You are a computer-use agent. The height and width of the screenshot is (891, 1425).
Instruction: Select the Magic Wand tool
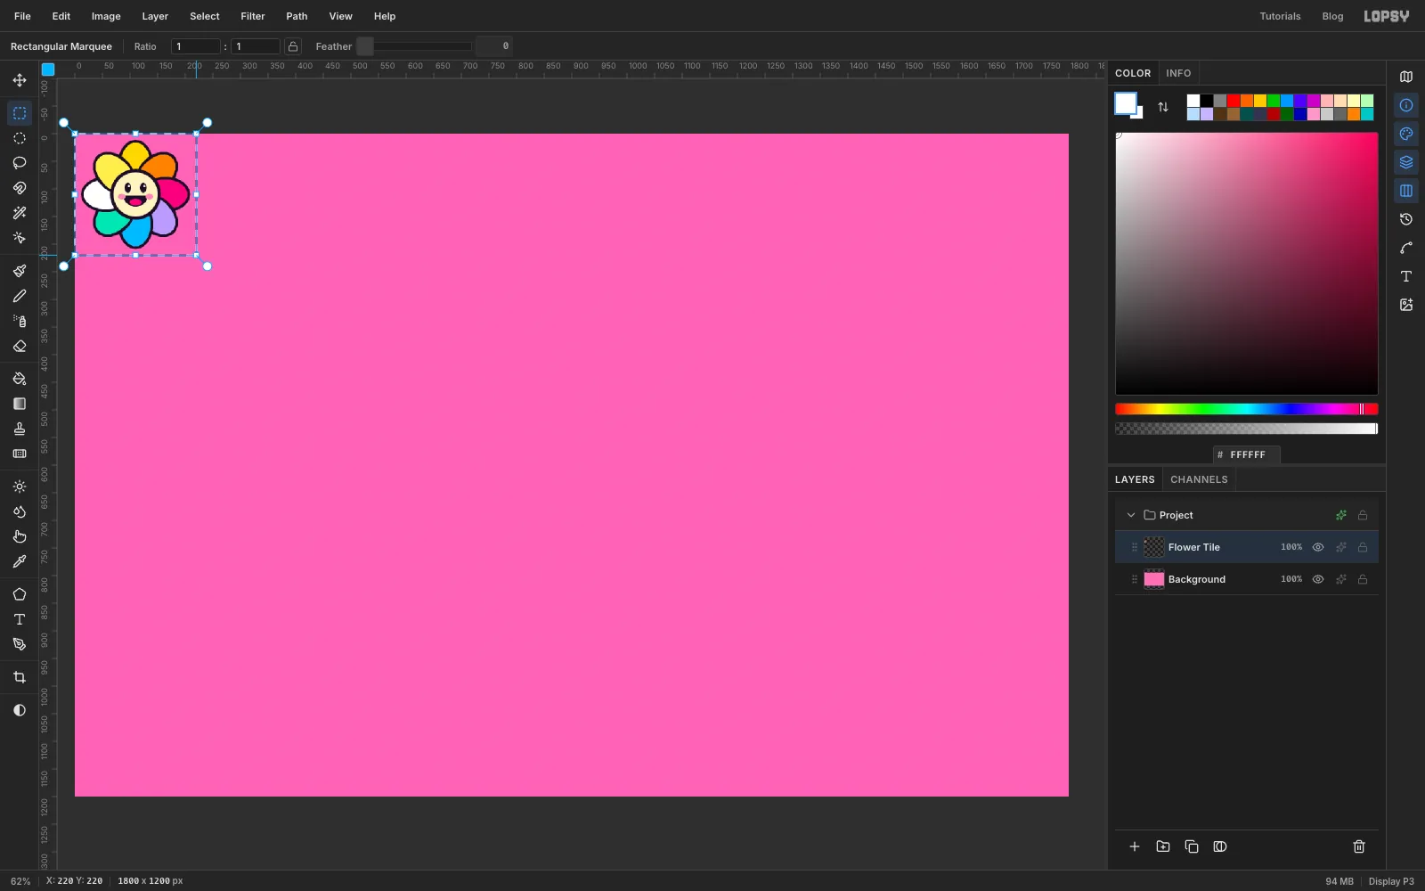(20, 213)
